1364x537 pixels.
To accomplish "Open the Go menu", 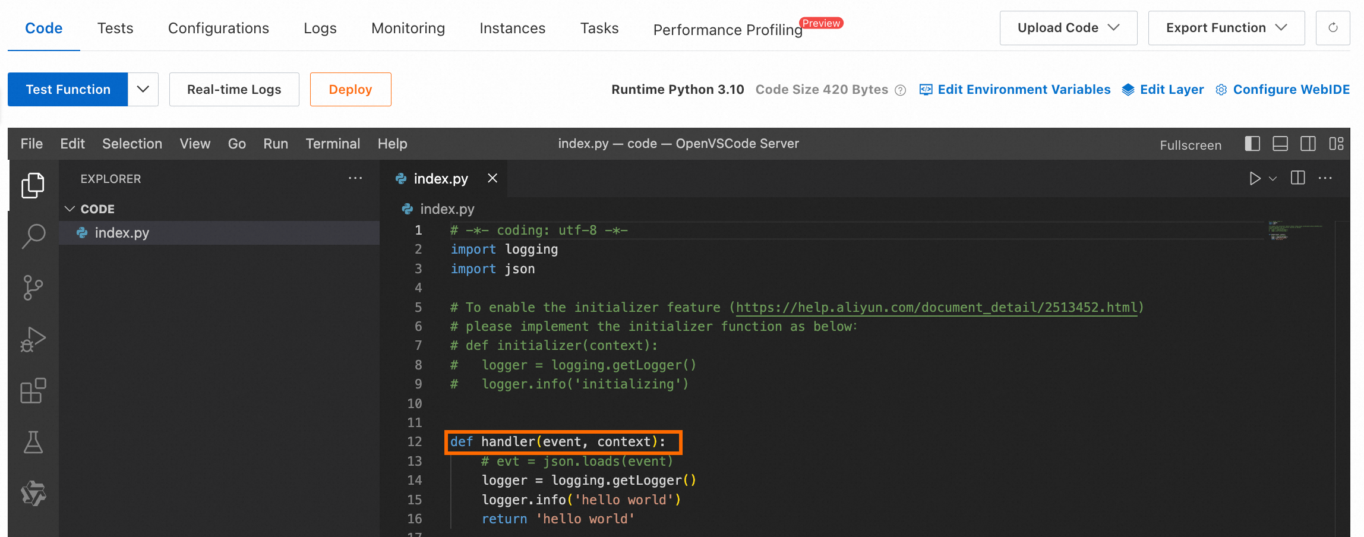I will (x=237, y=144).
